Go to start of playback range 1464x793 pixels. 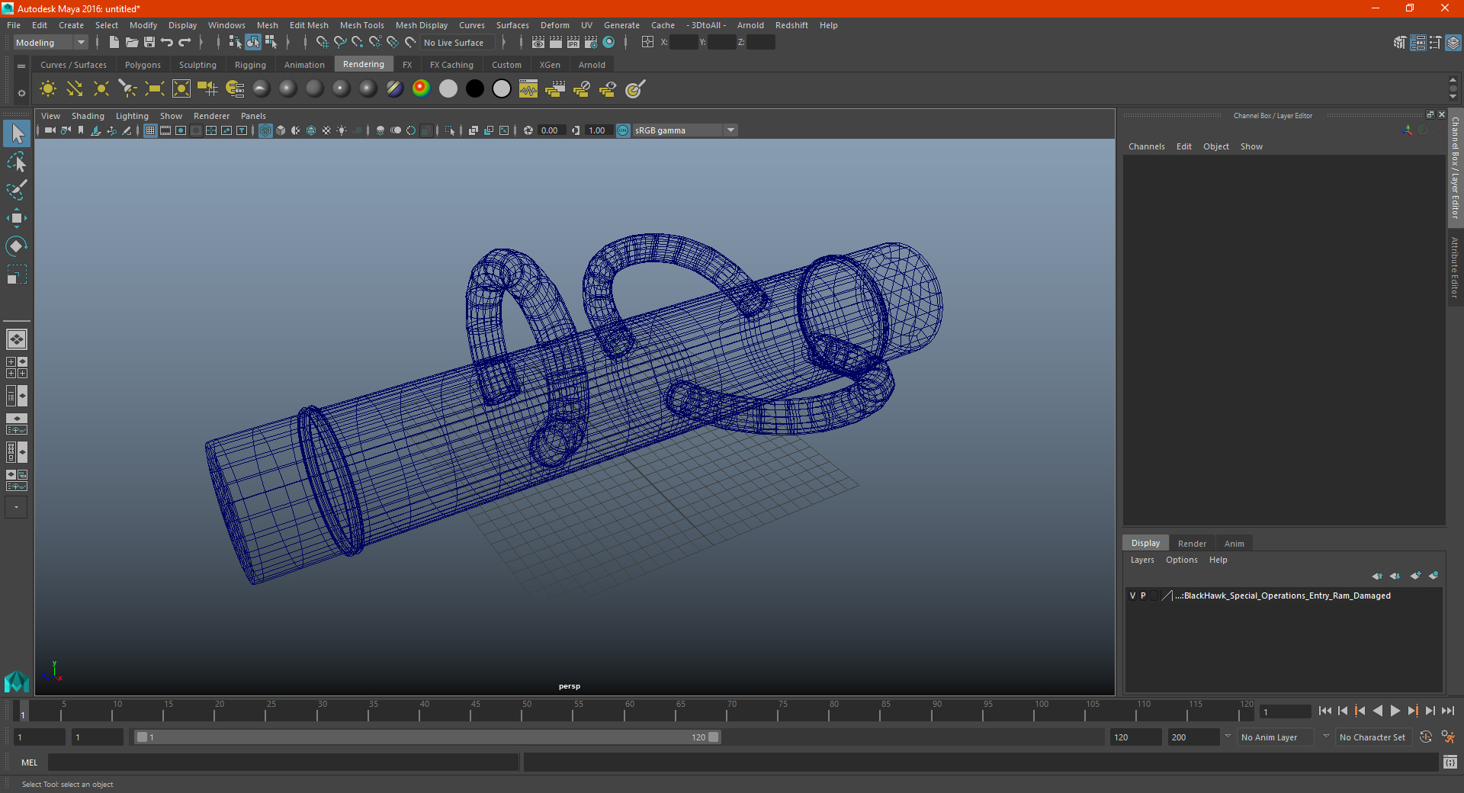coord(1325,711)
